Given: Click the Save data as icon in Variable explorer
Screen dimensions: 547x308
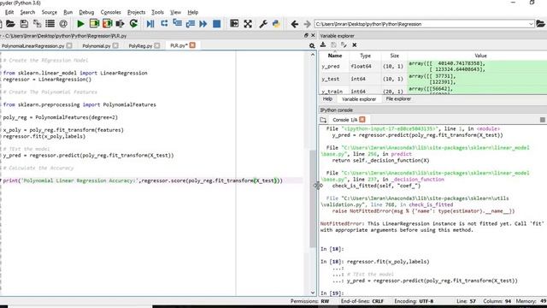Looking at the screenshot, I should pyautogui.click(x=344, y=44).
